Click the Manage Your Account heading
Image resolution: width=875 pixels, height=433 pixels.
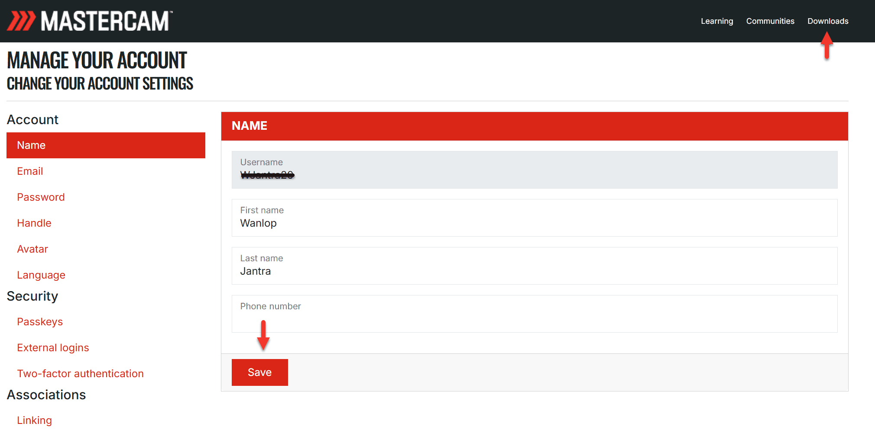tap(97, 60)
